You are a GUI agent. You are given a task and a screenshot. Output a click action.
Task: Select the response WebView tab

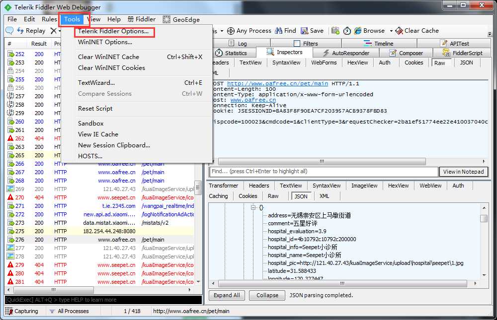click(x=430, y=186)
